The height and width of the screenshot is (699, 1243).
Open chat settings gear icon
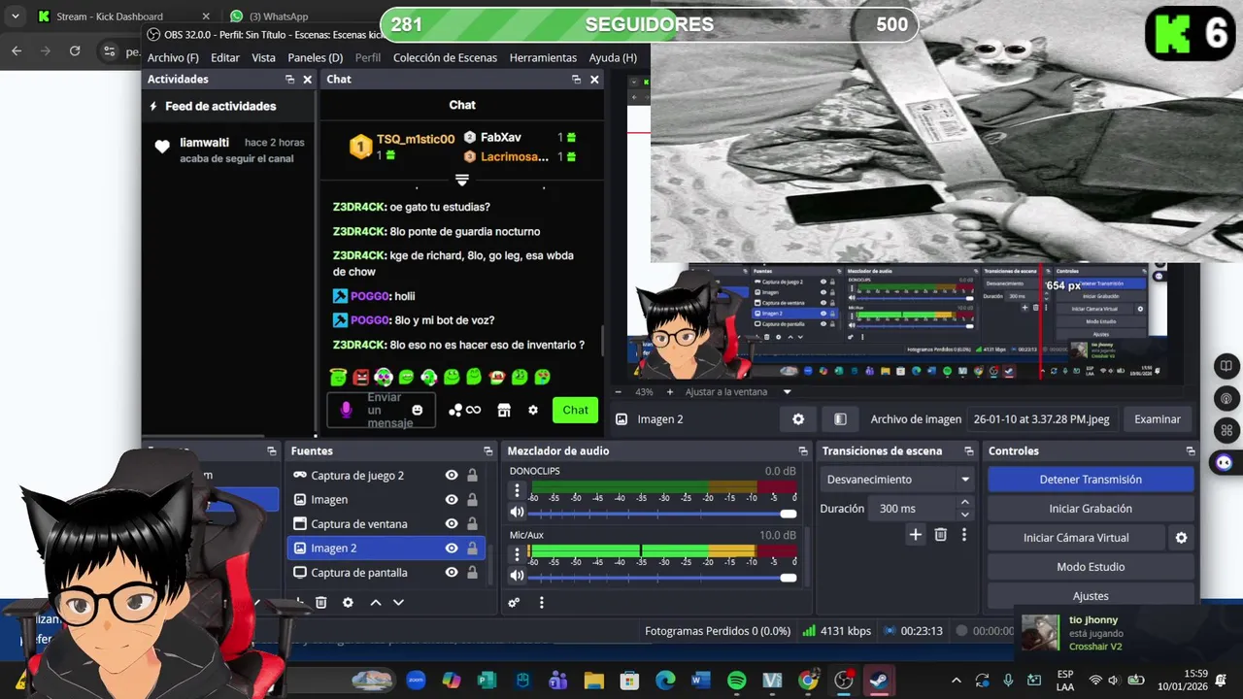[533, 410]
